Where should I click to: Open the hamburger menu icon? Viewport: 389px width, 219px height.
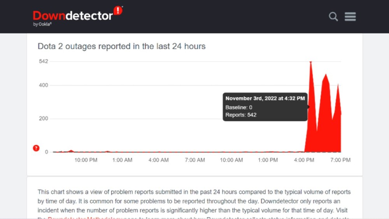(350, 17)
